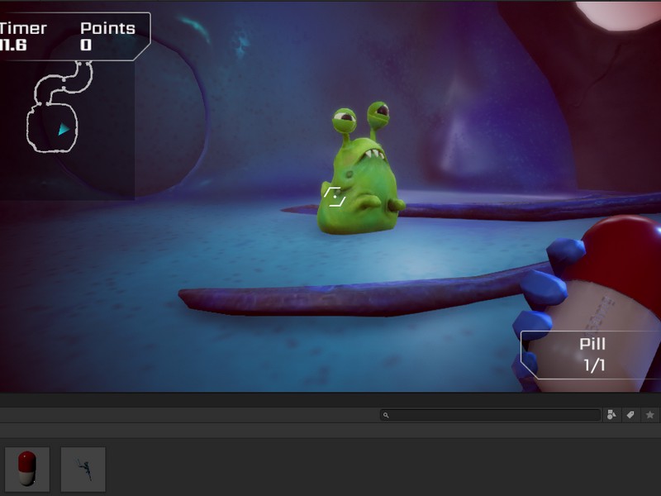Open the search by type filter
Image resolution: width=661 pixels, height=496 pixels.
pos(611,415)
